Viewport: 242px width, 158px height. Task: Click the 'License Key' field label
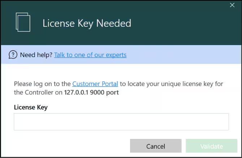point(31,107)
